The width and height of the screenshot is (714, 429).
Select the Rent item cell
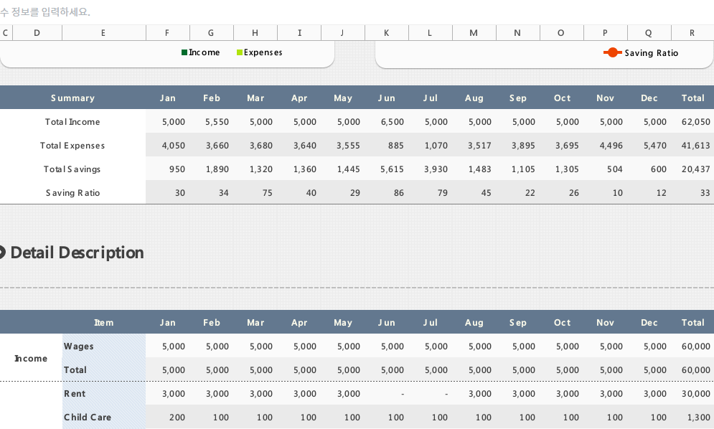[x=104, y=393]
